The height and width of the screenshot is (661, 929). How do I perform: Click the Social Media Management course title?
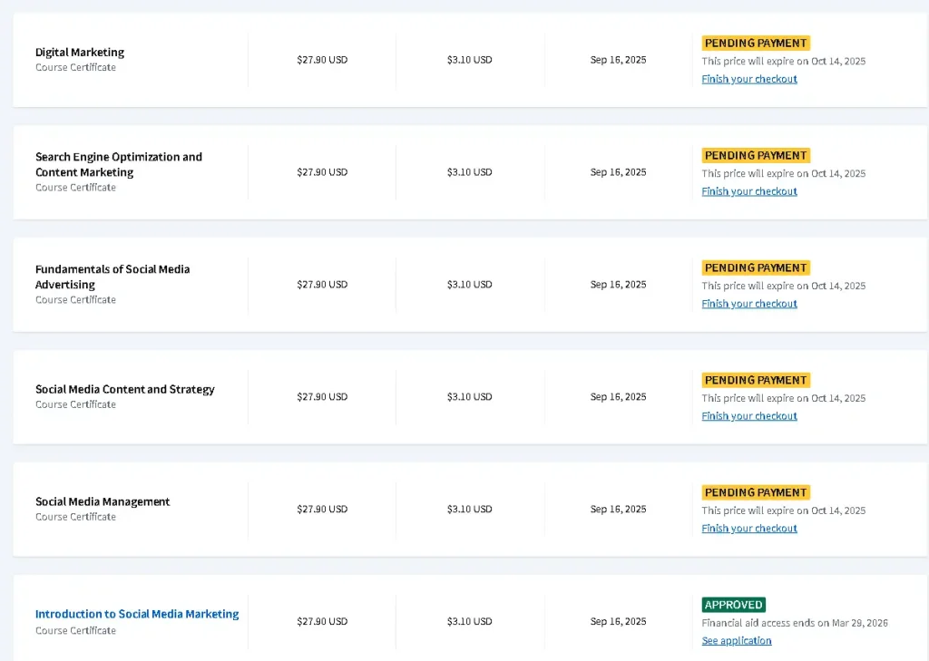[103, 501]
